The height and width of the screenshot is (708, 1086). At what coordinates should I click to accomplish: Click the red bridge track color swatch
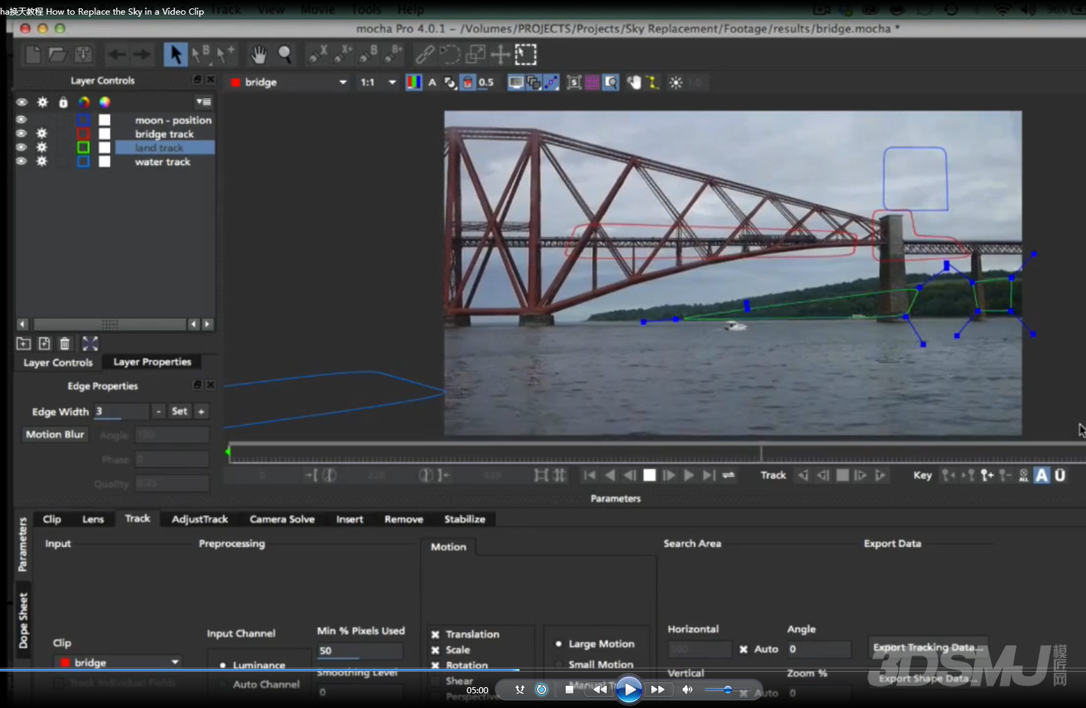click(x=84, y=134)
